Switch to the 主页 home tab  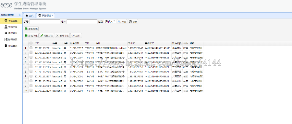coord(29,16)
